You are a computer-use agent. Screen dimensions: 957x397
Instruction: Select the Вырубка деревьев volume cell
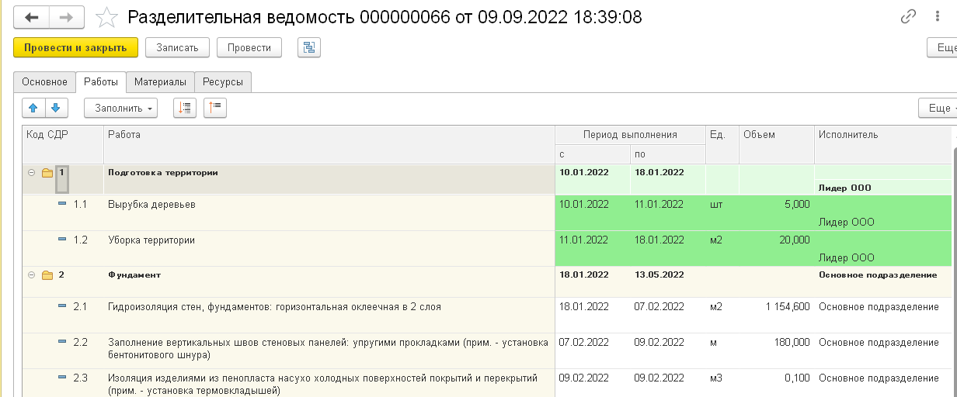tap(775, 205)
